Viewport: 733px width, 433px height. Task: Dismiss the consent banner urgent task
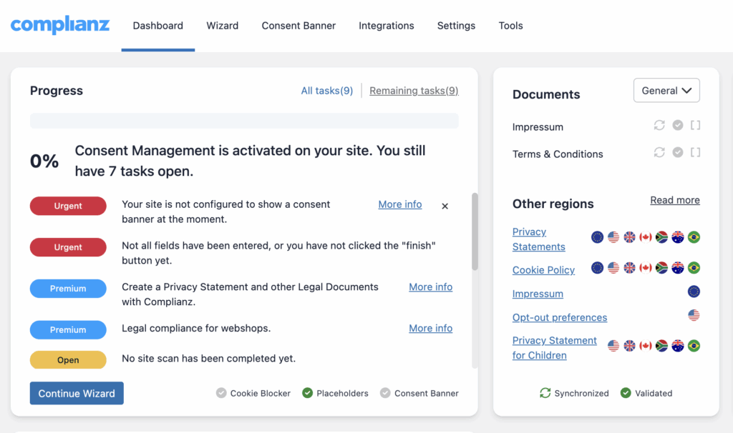coord(445,206)
